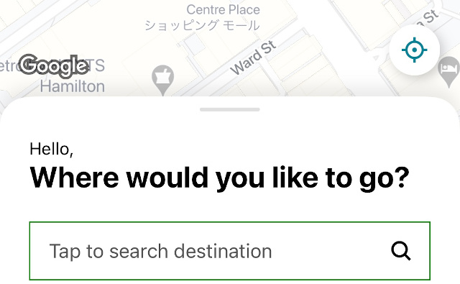The height and width of the screenshot is (284, 460).
Task: Select the Ward St street label
Action: 253,58
